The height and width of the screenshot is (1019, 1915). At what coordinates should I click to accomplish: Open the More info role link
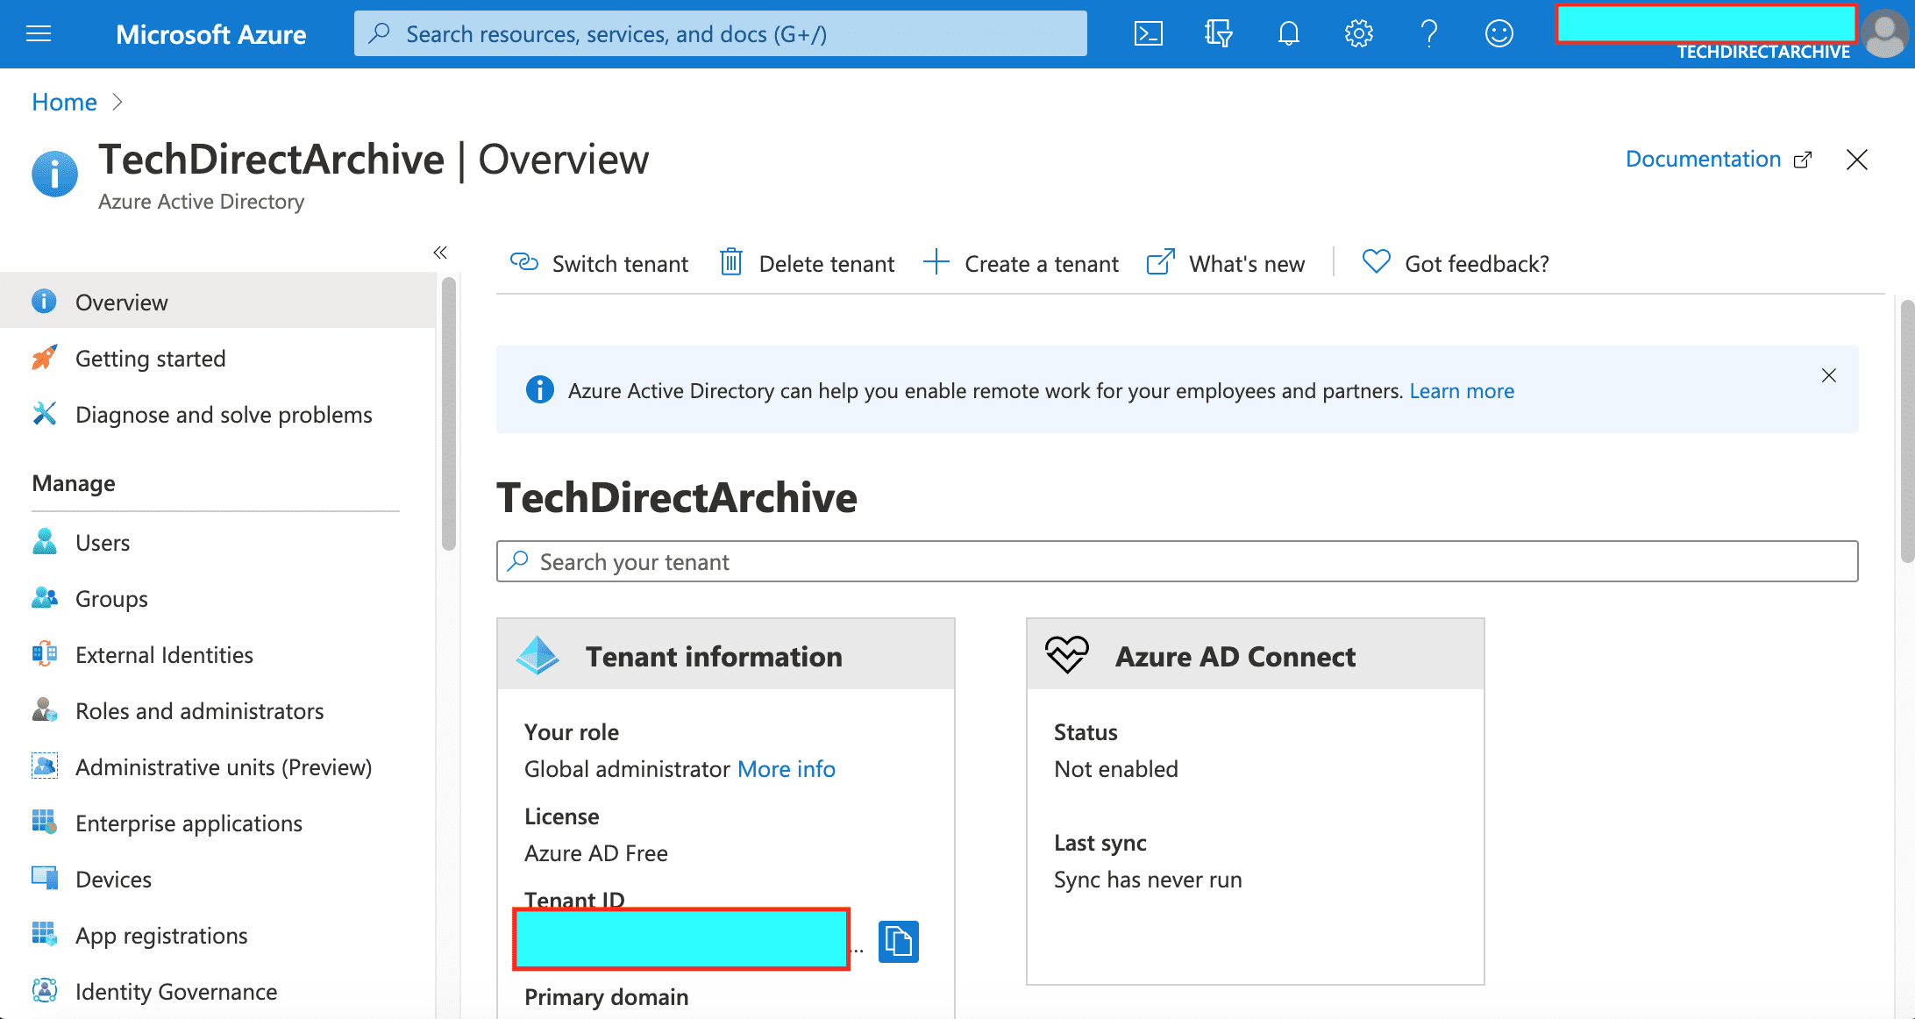tap(787, 769)
